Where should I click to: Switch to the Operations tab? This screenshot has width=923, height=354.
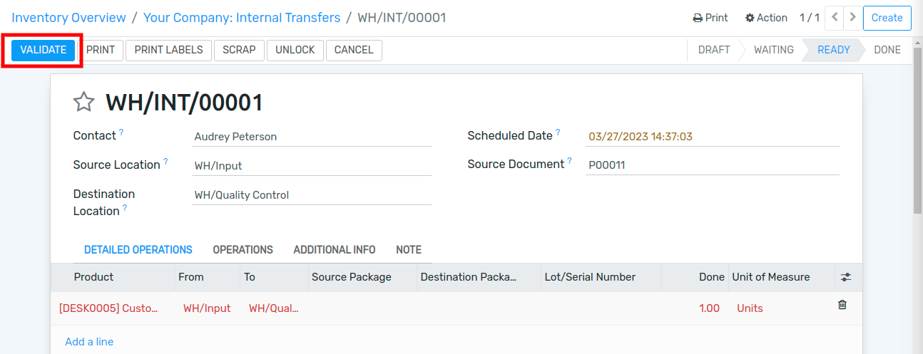[243, 250]
